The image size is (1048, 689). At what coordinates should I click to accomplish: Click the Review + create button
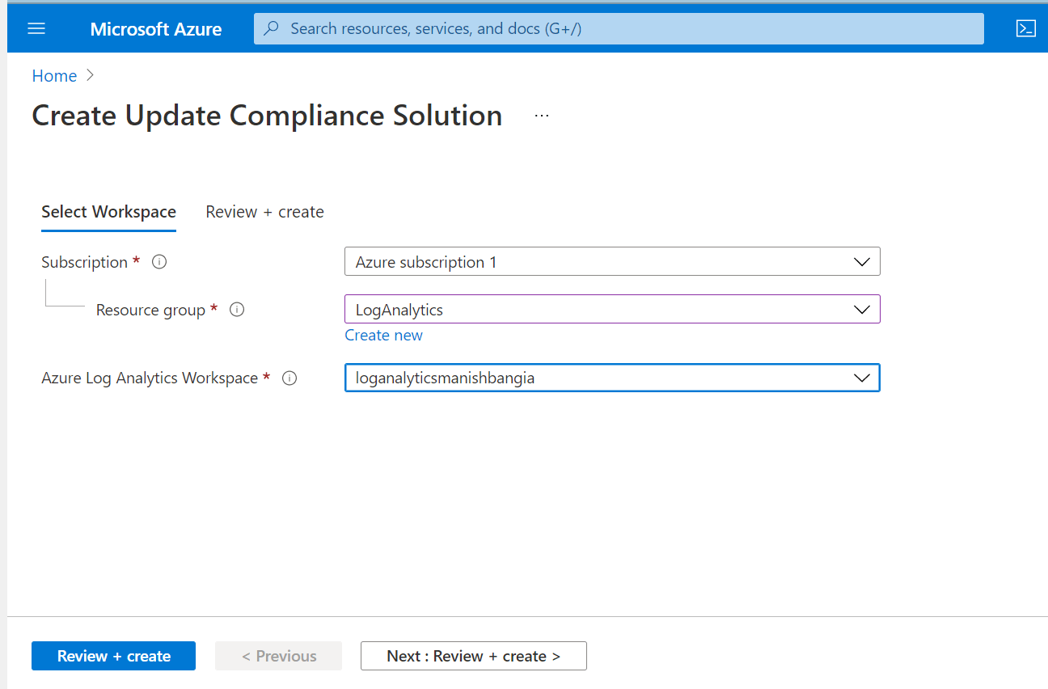113,656
